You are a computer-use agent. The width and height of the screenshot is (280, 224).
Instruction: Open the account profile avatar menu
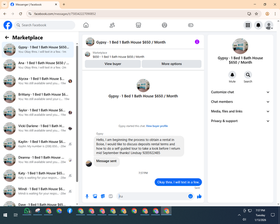click(269, 25)
